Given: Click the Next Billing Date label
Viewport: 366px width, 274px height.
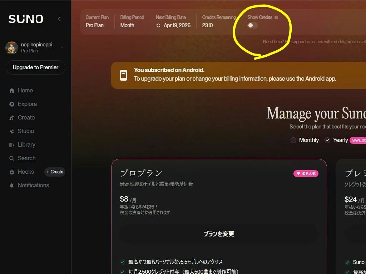Looking at the screenshot, I should pos(171,17).
